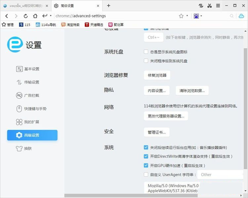Screen dimensions: 248x198
Task: Expand the search engine dropdown arrow
Action: pyautogui.click(x=201, y=16)
